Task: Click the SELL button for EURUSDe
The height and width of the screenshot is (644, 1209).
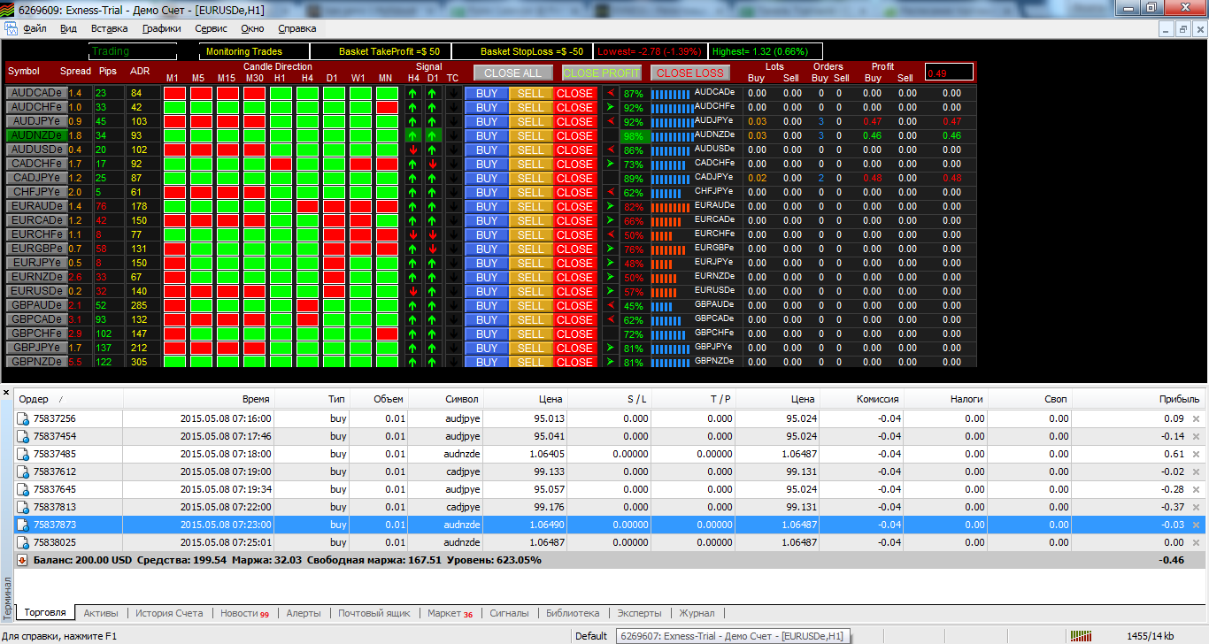Action: 531,291
